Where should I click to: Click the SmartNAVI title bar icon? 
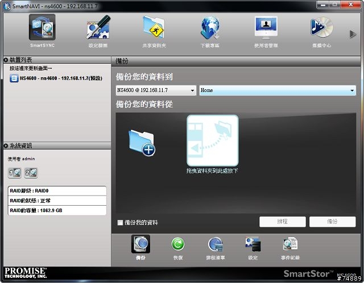click(7, 6)
